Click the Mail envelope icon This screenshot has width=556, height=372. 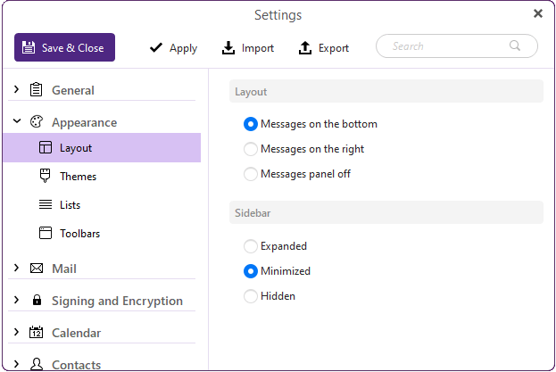point(37,269)
